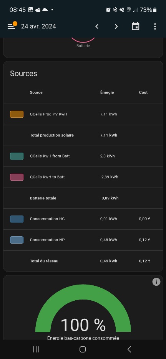Click orange QCells Prod PV color swatch
166x359 pixels.
pyautogui.click(x=17, y=114)
